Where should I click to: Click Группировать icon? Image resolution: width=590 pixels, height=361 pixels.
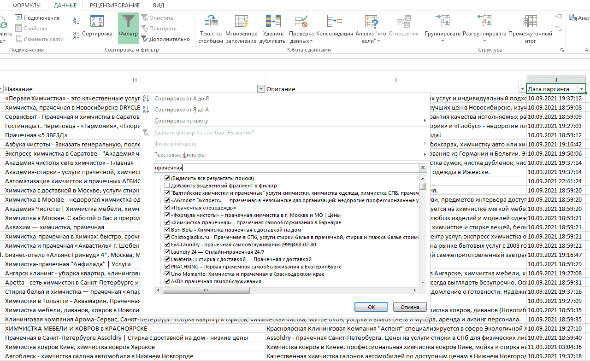coord(442,22)
